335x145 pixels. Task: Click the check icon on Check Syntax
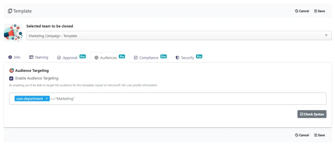pyautogui.click(x=301, y=114)
